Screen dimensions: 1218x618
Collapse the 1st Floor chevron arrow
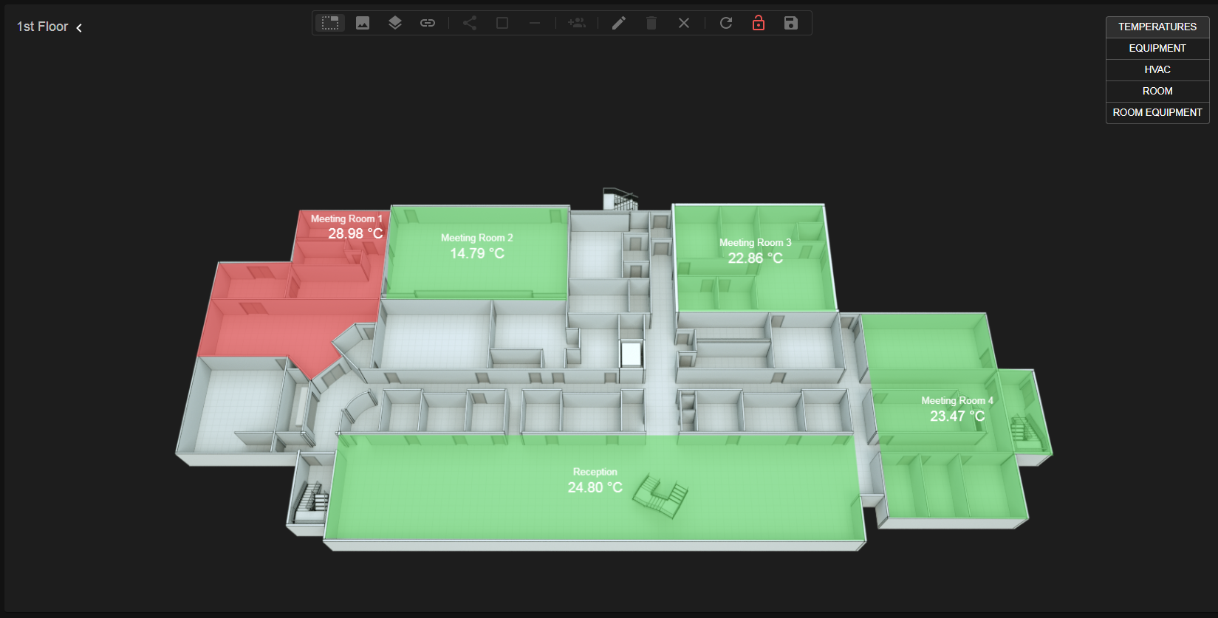click(79, 28)
